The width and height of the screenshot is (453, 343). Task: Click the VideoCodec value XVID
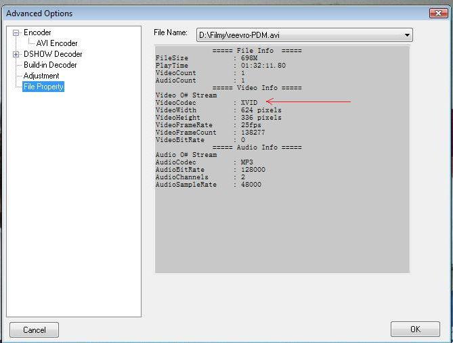pyautogui.click(x=249, y=103)
